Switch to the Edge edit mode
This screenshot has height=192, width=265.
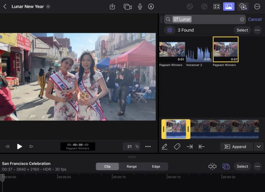pyautogui.click(x=156, y=166)
